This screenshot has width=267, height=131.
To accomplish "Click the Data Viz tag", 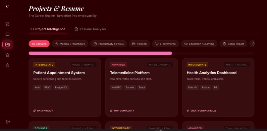I will (x=193, y=87).
